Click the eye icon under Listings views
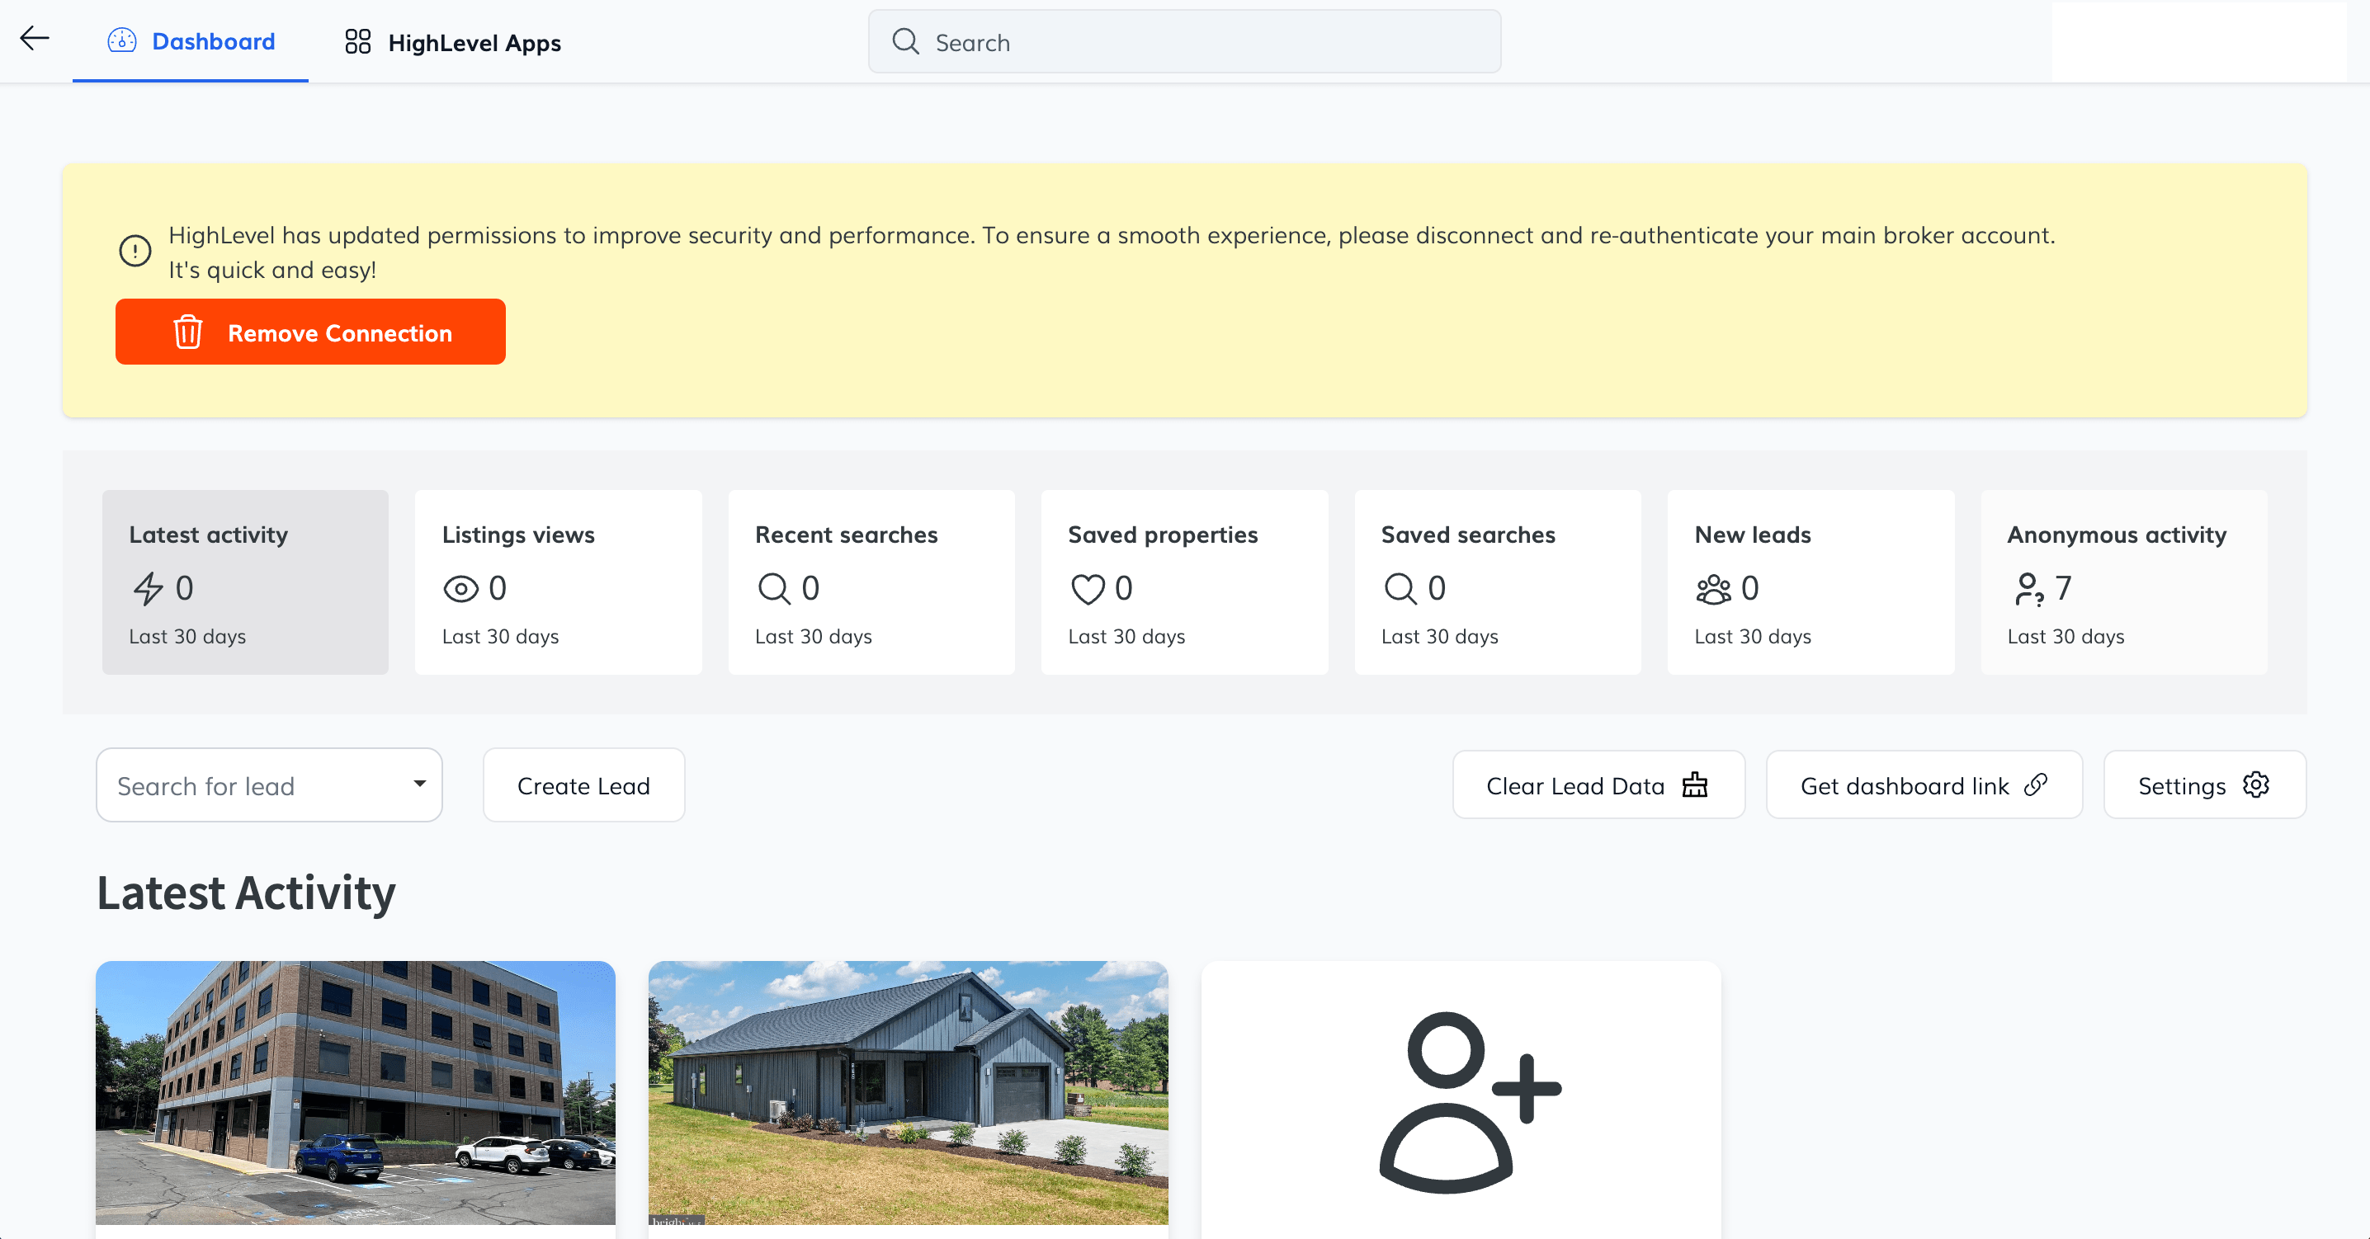The height and width of the screenshot is (1239, 2370). click(x=461, y=589)
